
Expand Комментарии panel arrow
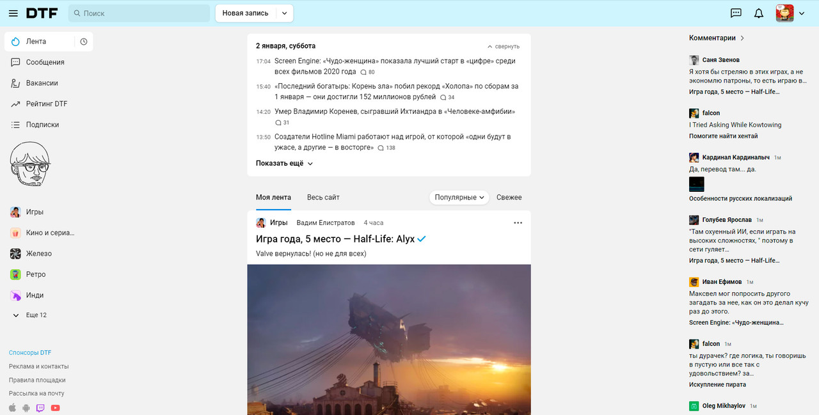[x=742, y=38]
